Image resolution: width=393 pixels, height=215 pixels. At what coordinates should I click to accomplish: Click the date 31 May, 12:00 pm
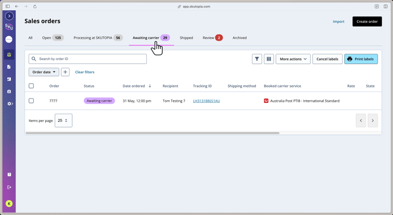[137, 101]
